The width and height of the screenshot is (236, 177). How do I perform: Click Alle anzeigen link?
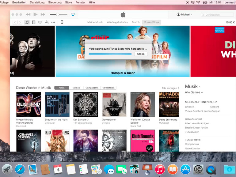pyautogui.click(x=170, y=88)
